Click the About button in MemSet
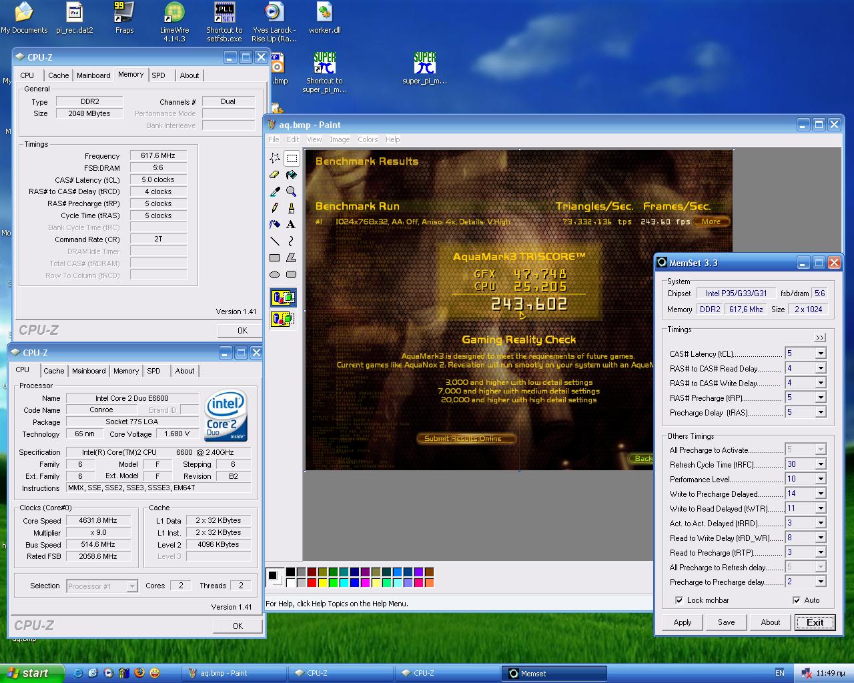This screenshot has width=854, height=683. click(771, 622)
